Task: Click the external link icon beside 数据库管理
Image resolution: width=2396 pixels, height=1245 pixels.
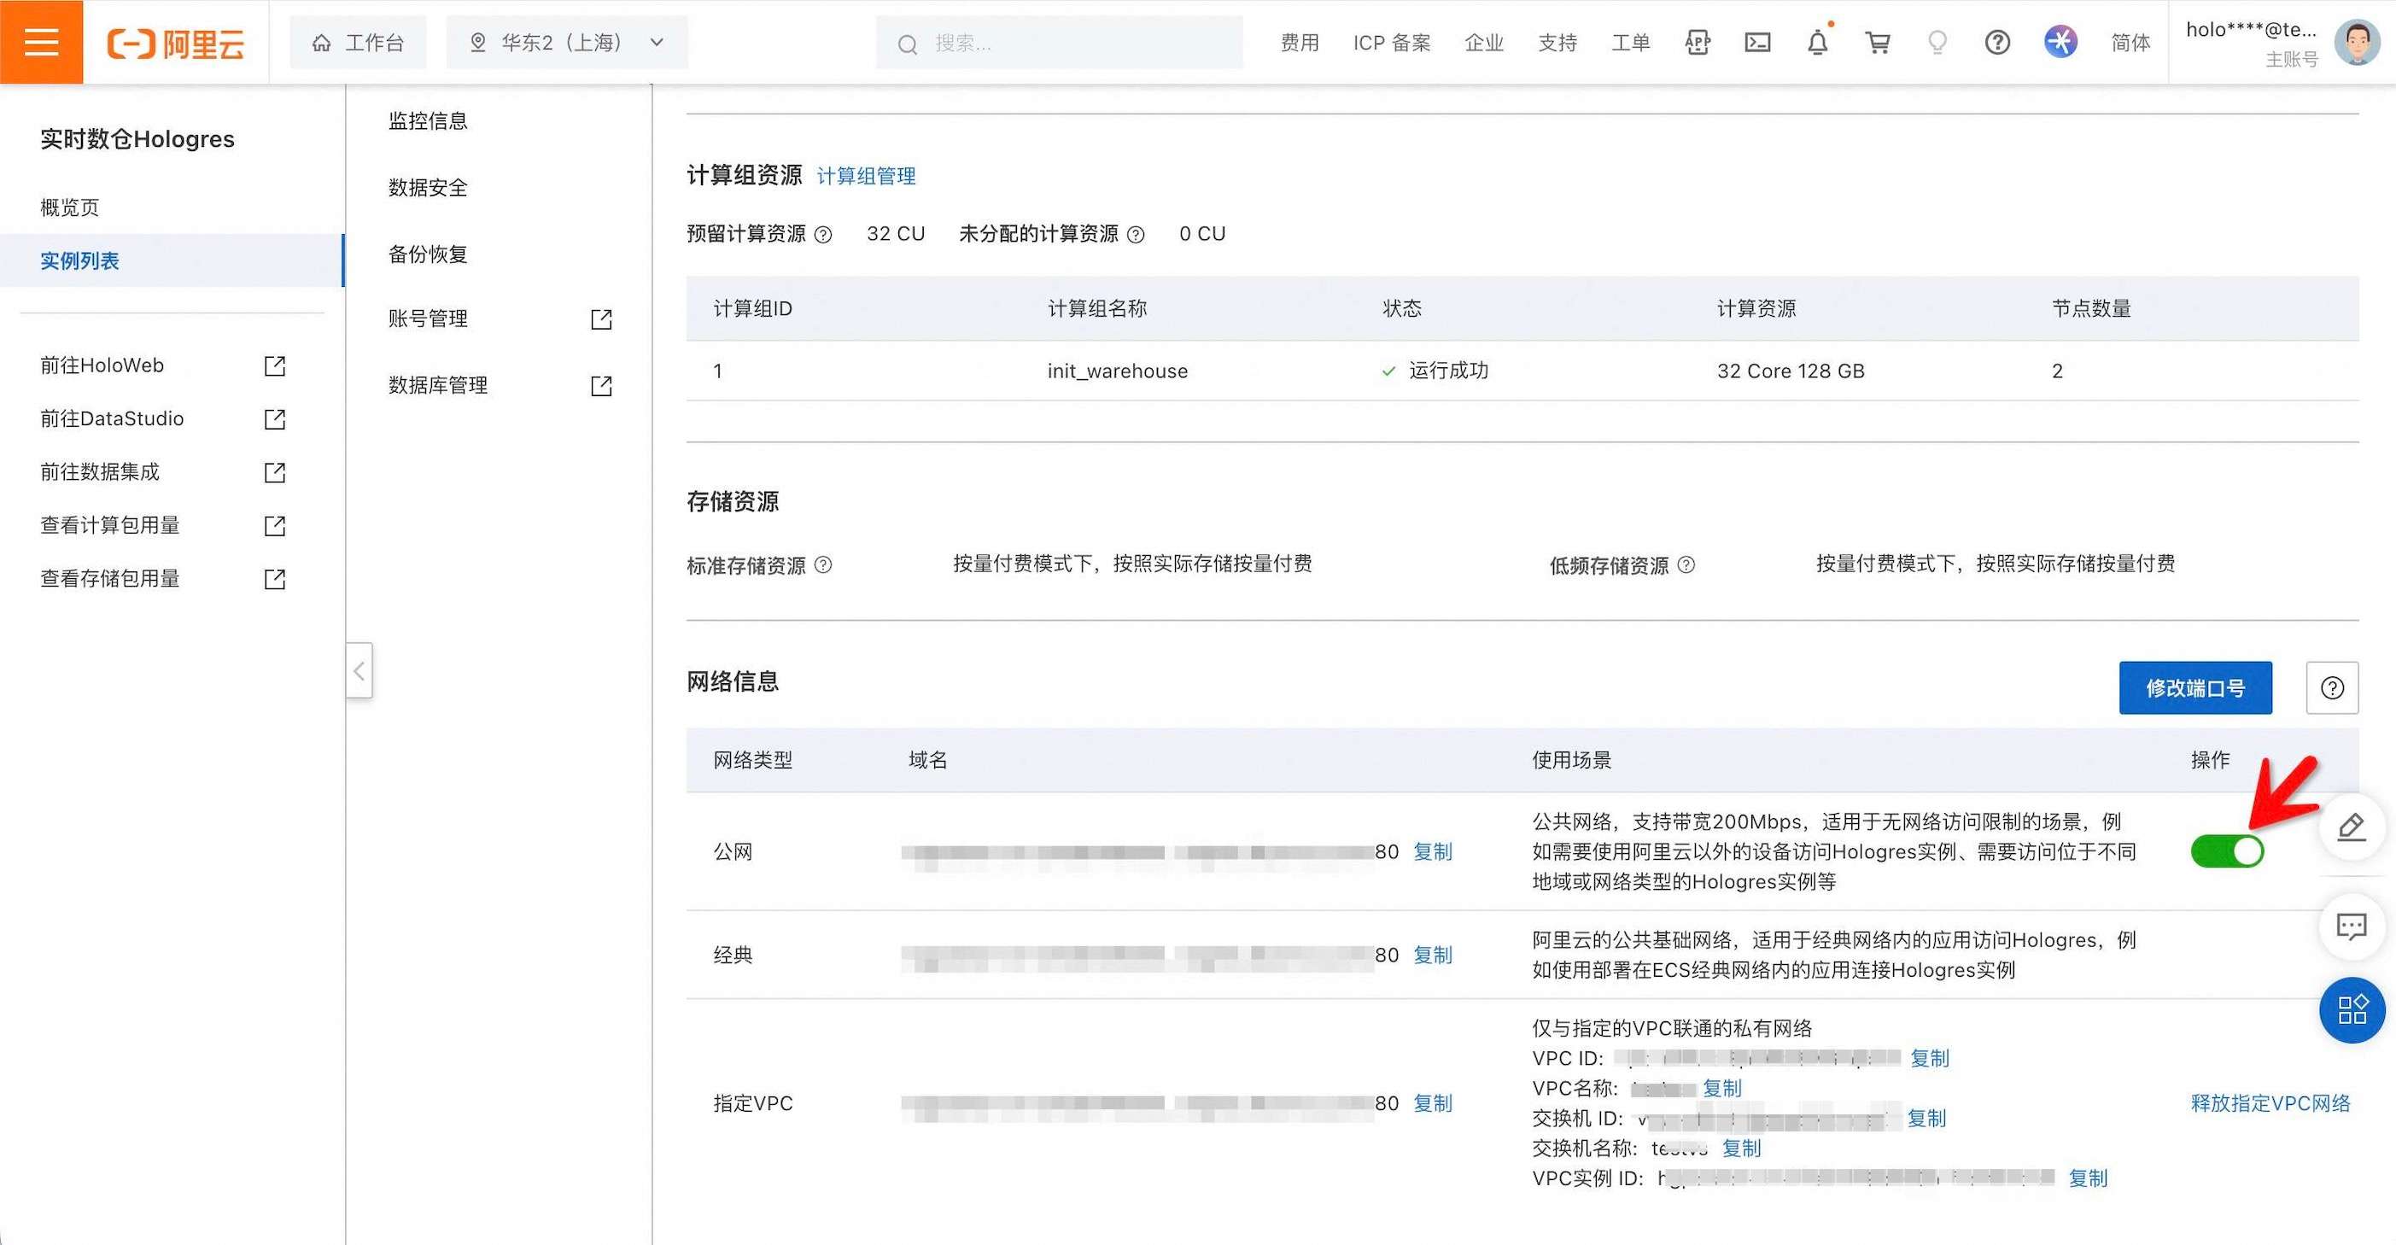Action: tap(602, 385)
